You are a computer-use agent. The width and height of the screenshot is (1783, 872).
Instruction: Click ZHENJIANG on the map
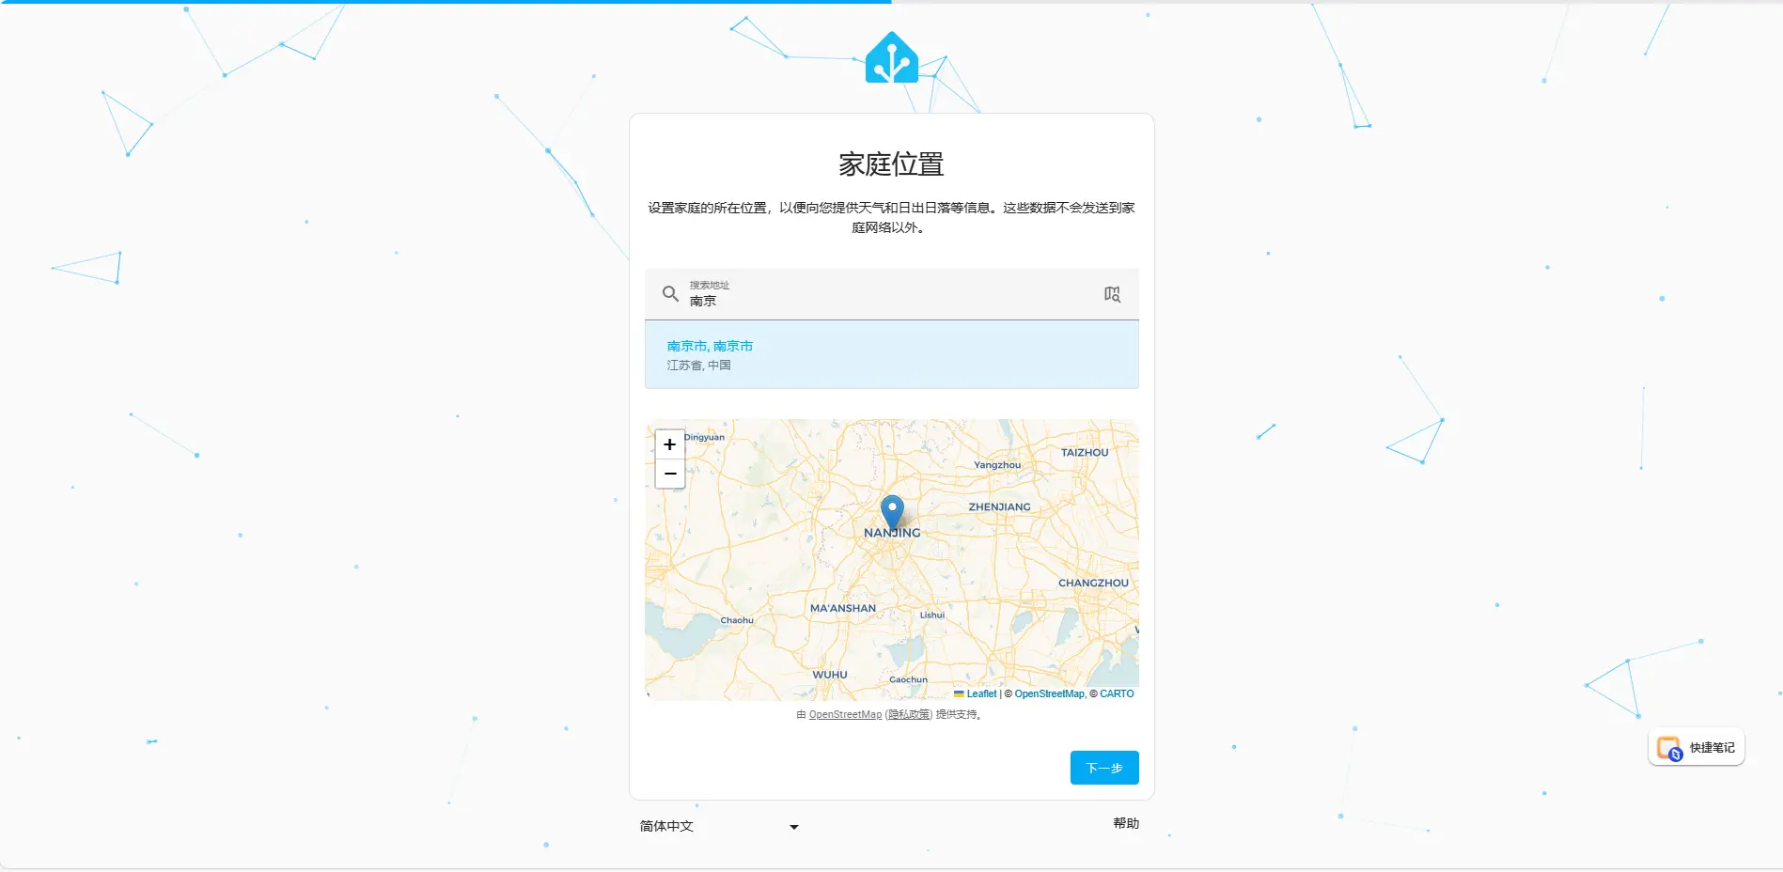[x=999, y=507]
